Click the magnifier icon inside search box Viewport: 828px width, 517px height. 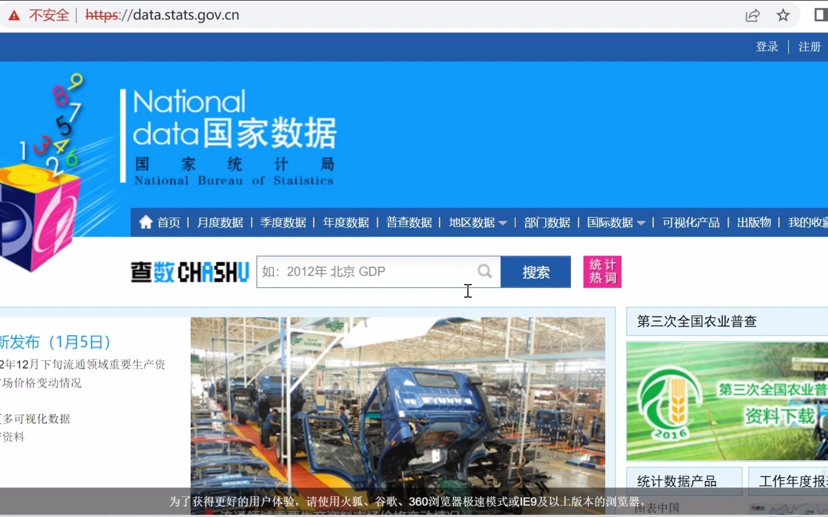(484, 271)
